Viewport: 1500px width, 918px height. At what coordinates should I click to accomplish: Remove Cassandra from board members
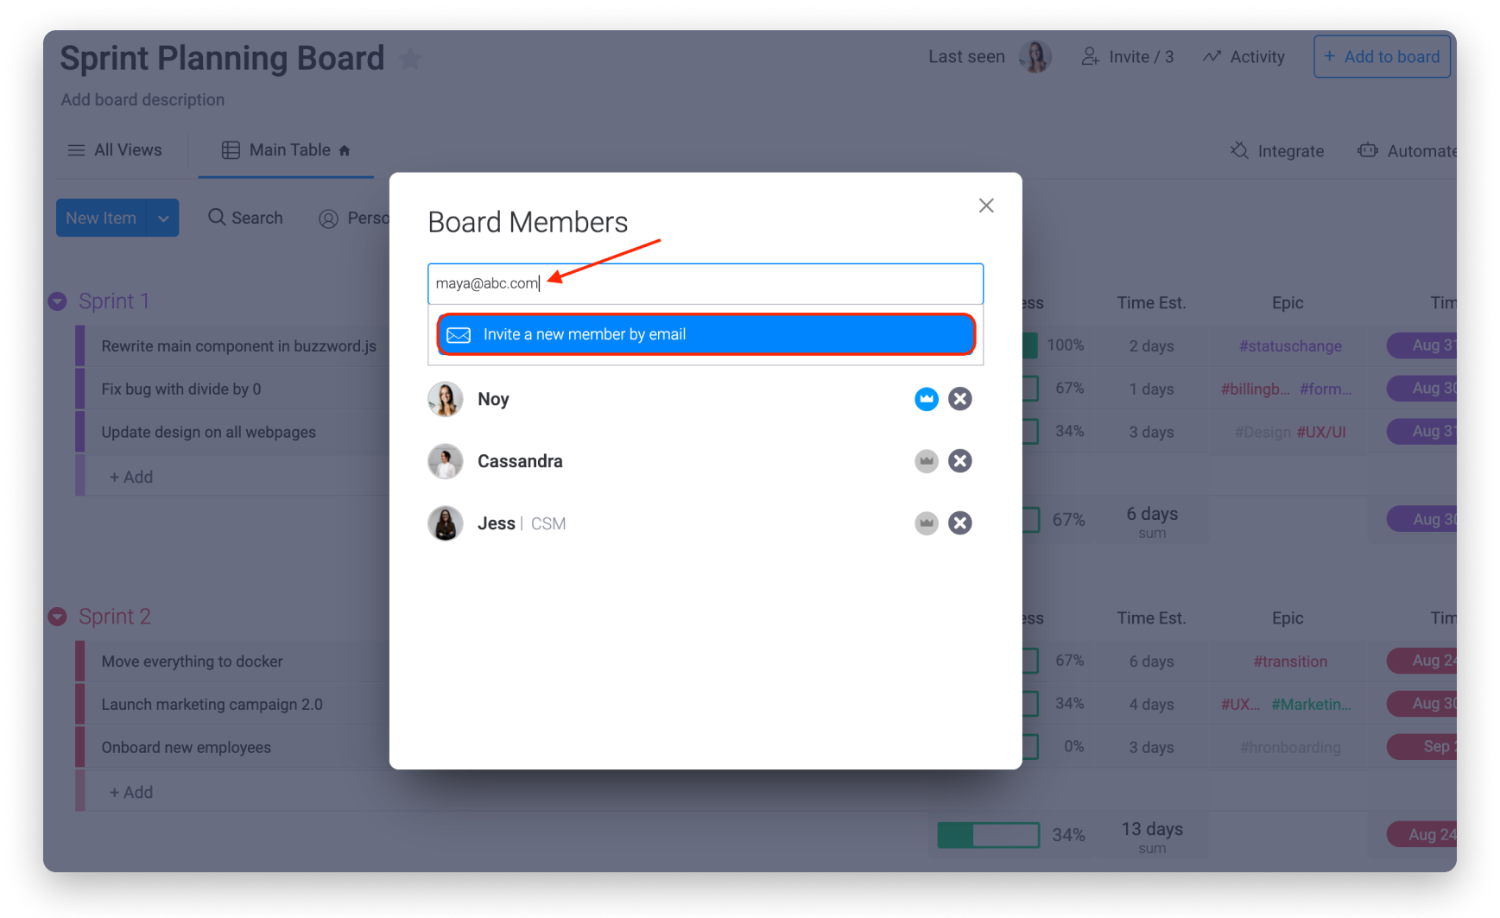[x=960, y=461]
